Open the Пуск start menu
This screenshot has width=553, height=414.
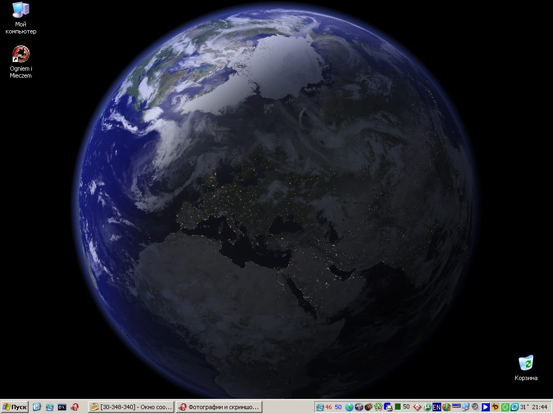pos(15,407)
